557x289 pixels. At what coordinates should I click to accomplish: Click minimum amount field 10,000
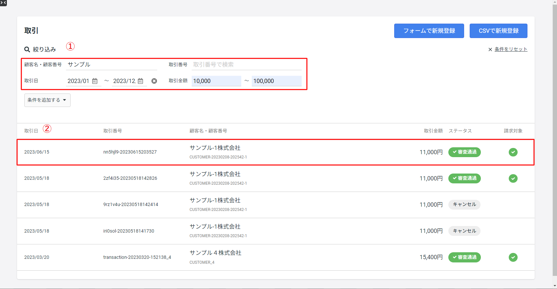pyautogui.click(x=216, y=81)
